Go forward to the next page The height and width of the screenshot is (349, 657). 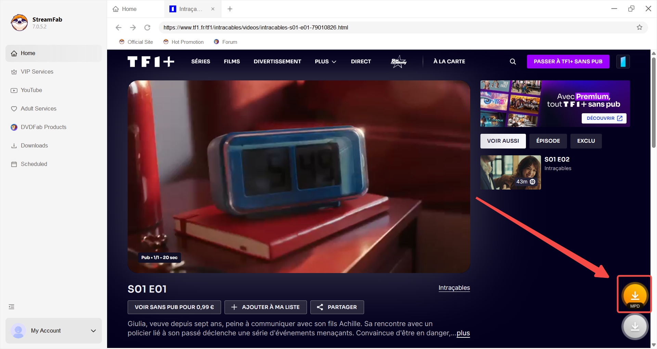coord(133,27)
